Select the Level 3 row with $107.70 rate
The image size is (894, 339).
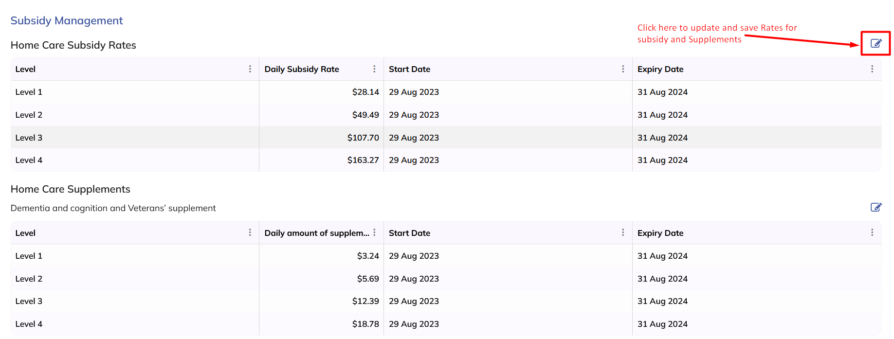(x=29, y=138)
